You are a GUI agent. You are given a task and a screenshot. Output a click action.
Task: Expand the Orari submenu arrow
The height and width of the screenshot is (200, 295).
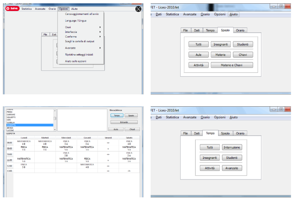click(x=100, y=27)
